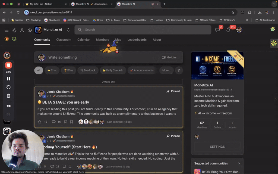Open the Affiliate Offers bookmarks folder
This screenshot has height=174, width=278.
click(x=205, y=20)
